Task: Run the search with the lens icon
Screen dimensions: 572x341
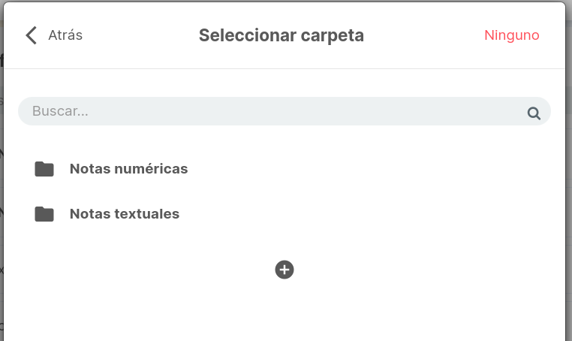Action: point(534,113)
